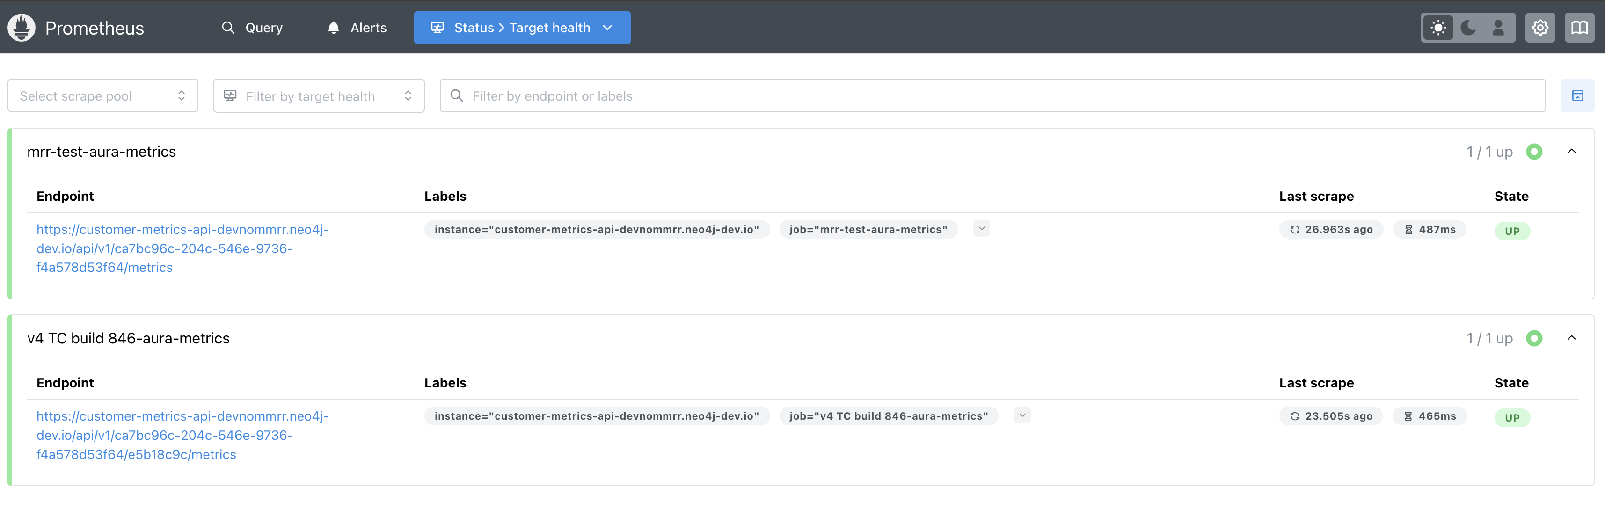This screenshot has height=510, width=1605.
Task: Click the instance label in mrr-test-aura-metrics row
Action: point(597,229)
